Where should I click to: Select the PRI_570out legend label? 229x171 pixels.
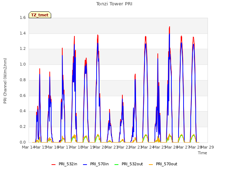pyautogui.click(x=167, y=164)
